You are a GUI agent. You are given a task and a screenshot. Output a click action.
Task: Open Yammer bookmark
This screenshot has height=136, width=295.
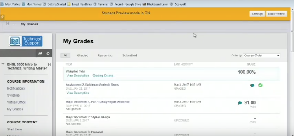coord(101,4)
